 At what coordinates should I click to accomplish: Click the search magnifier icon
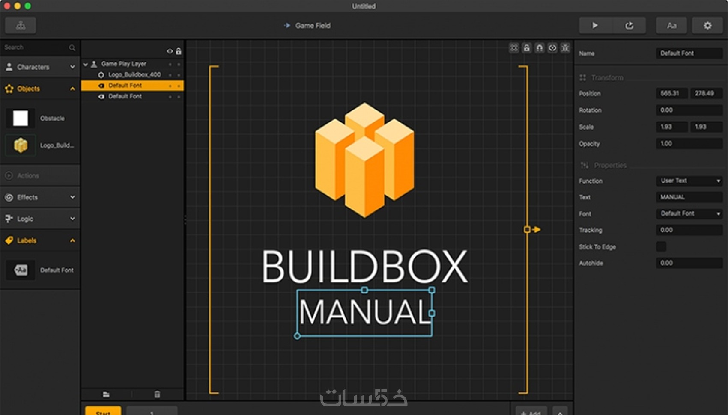[x=72, y=47]
